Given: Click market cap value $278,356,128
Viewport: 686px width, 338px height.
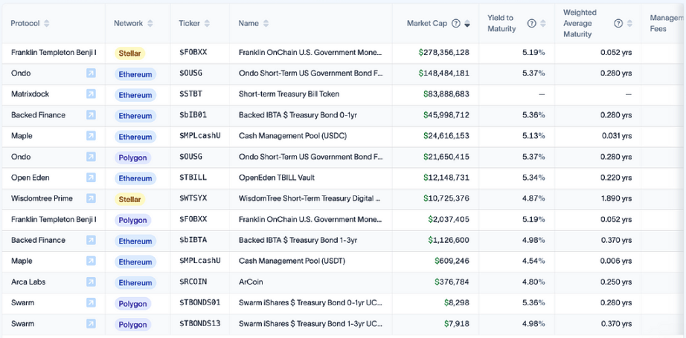Looking at the screenshot, I should (x=443, y=53).
